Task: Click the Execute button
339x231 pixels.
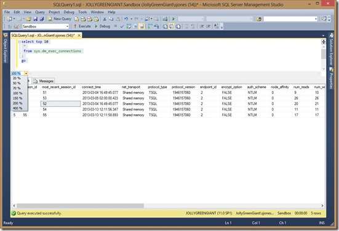Action: pyautogui.click(x=82, y=26)
